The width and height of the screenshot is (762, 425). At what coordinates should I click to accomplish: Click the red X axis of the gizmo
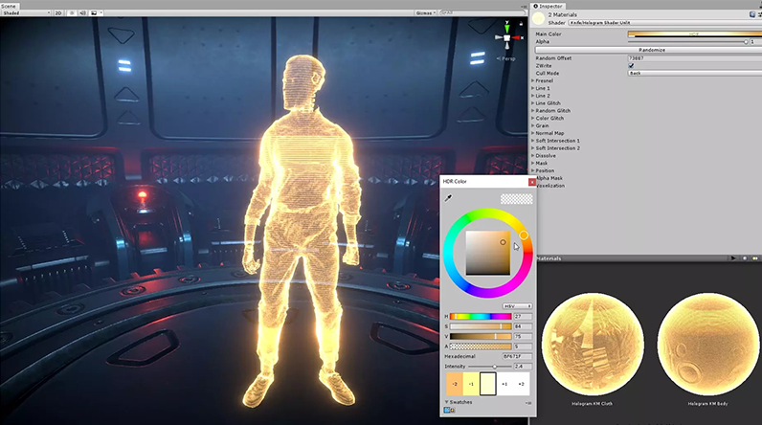[x=516, y=37]
